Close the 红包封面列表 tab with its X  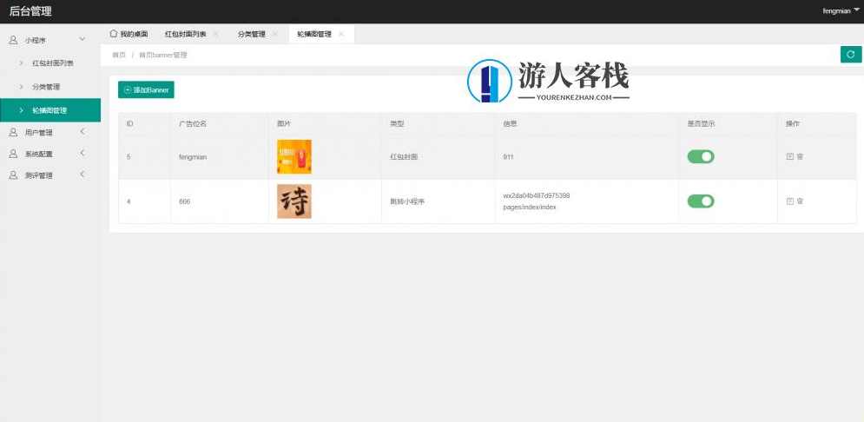point(215,34)
